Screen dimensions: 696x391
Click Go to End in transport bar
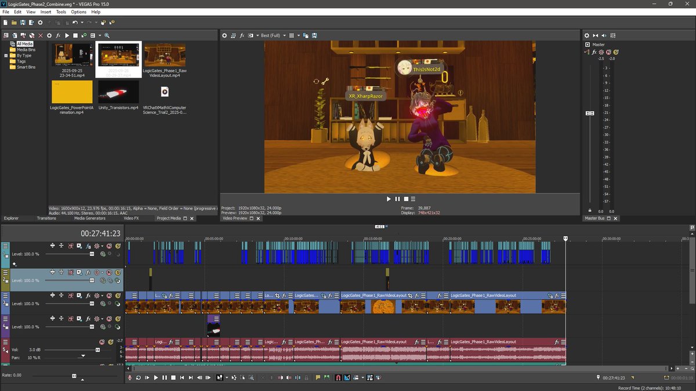pyautogui.click(x=191, y=378)
